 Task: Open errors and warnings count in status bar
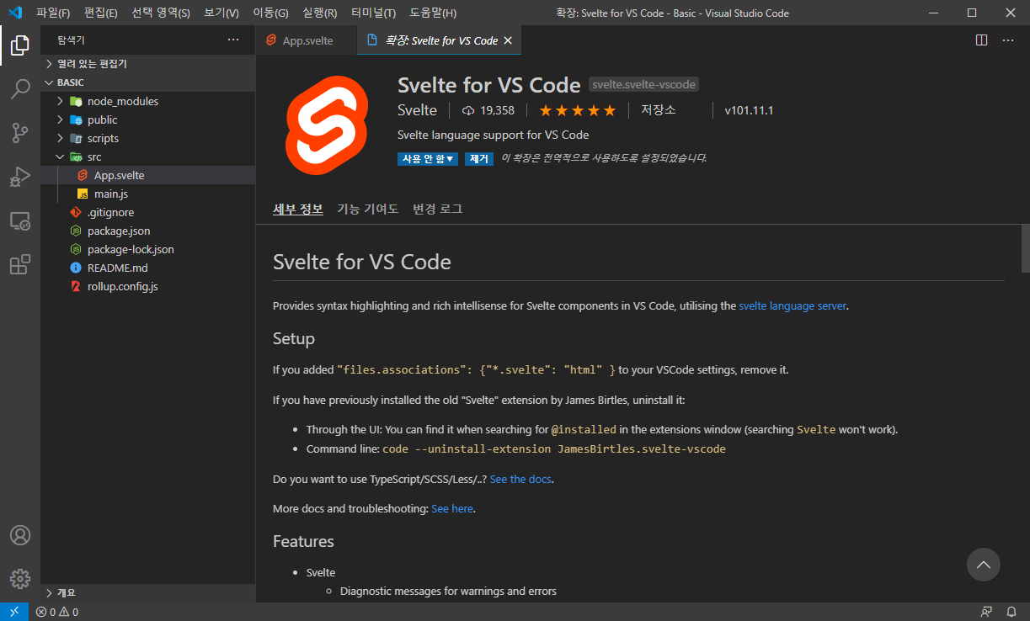57,612
